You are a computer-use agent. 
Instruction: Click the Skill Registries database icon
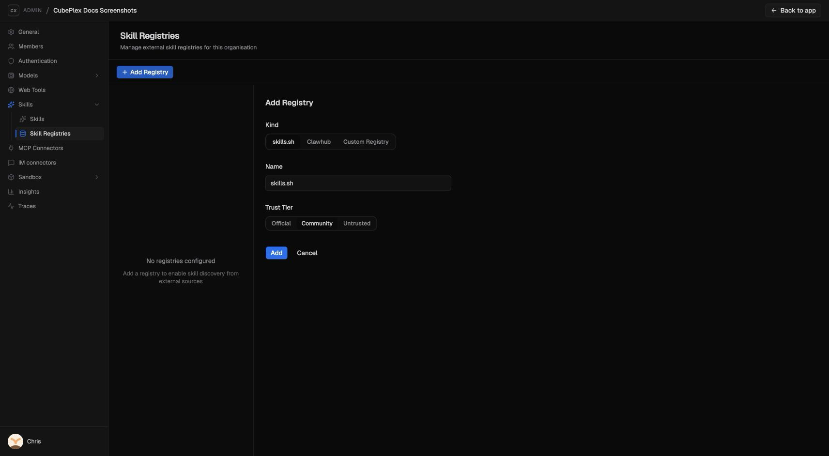pyautogui.click(x=23, y=134)
